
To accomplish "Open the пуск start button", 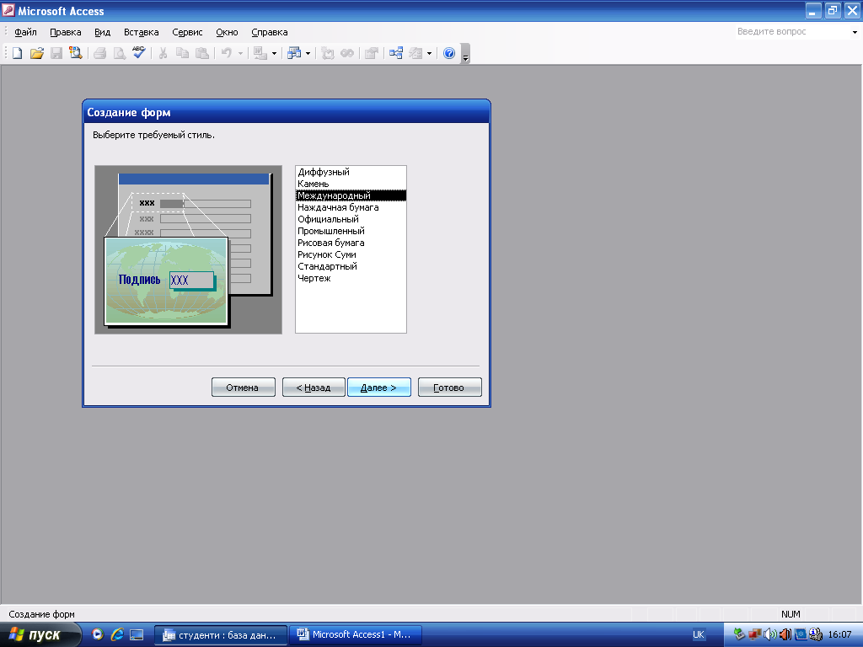I will [x=40, y=635].
